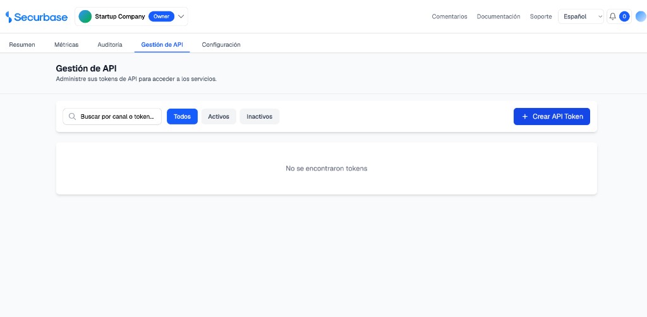
Task: Open the Español language dropdown
Action: tap(581, 16)
